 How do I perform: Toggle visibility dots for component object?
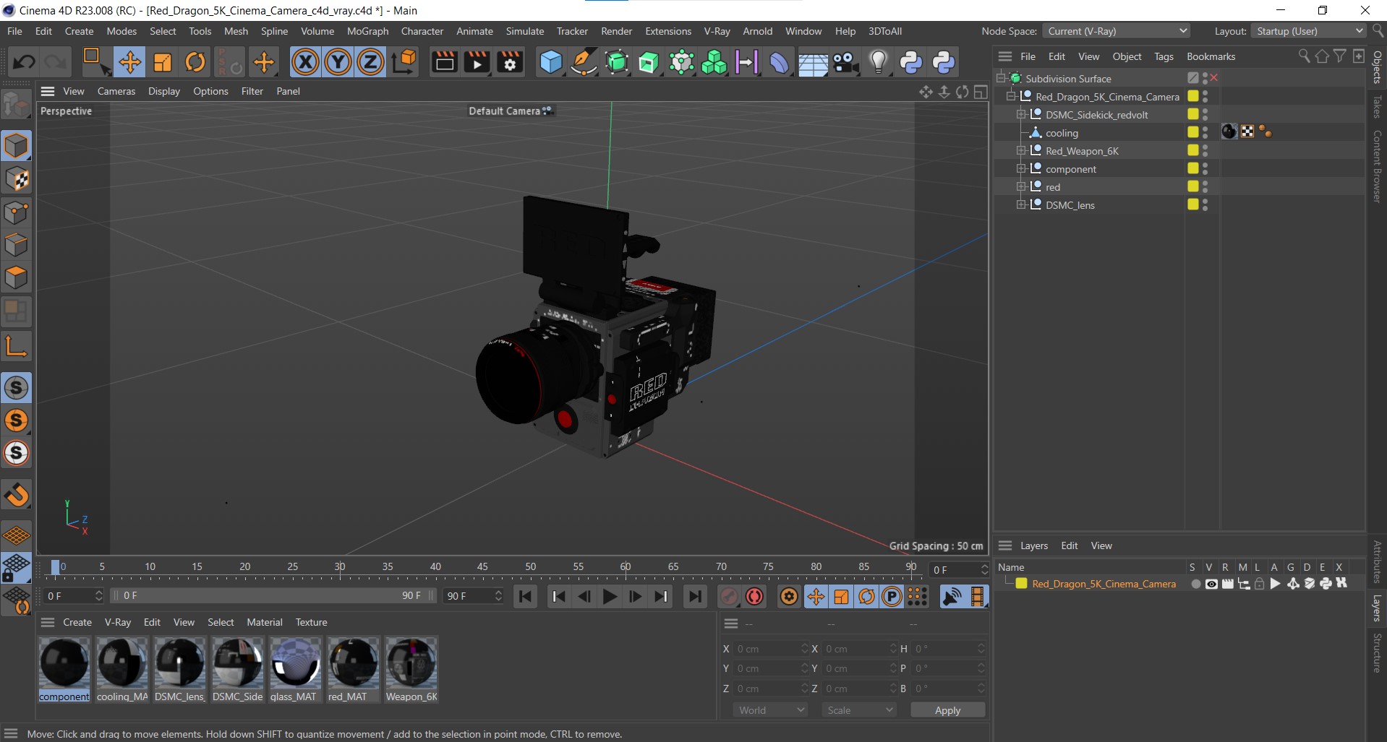1205,168
